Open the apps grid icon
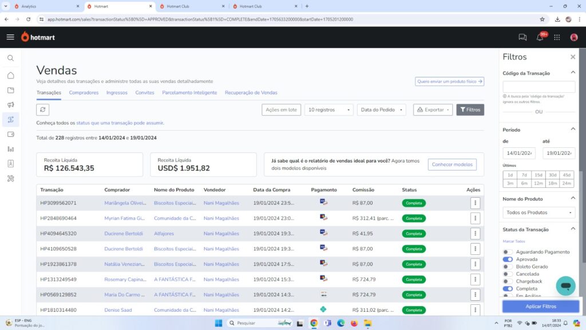The height and width of the screenshot is (330, 586). [x=557, y=37]
